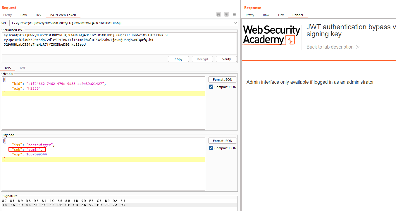Open the Raw request tab
Viewport: 396px width, 211px height.
24,15
